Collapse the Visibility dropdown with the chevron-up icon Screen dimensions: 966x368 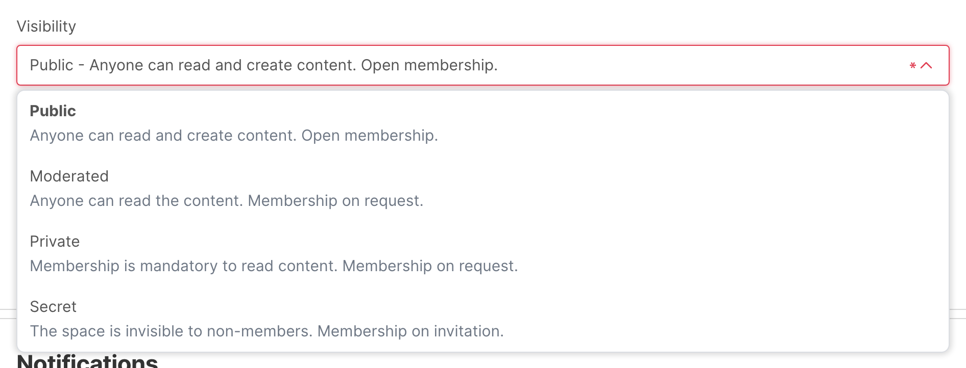926,65
